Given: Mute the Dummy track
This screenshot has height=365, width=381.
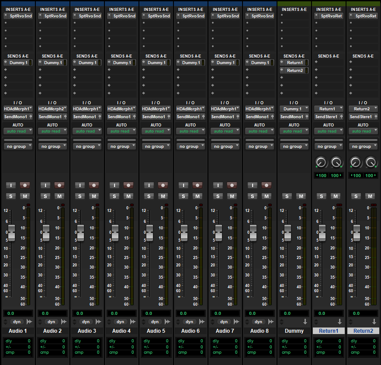Looking at the screenshot, I should click(x=301, y=196).
